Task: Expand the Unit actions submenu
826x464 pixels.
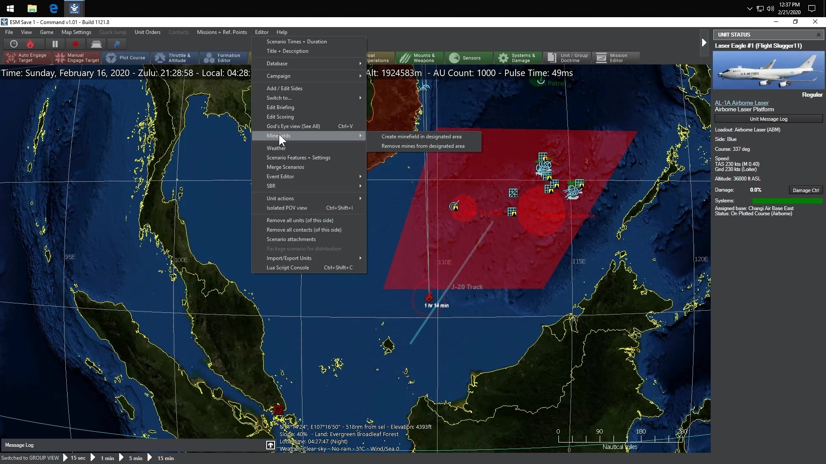Action: pyautogui.click(x=309, y=198)
